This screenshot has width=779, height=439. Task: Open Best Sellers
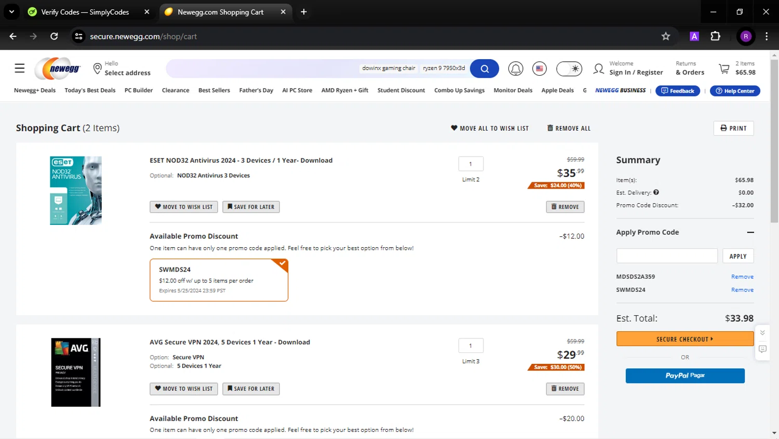(x=214, y=90)
